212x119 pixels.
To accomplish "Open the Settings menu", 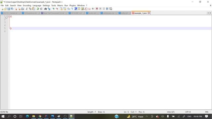I will coord(46,5).
